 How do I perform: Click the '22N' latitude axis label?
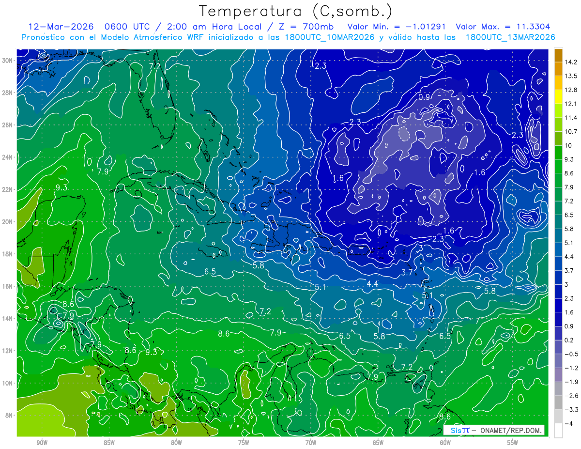click(x=7, y=189)
